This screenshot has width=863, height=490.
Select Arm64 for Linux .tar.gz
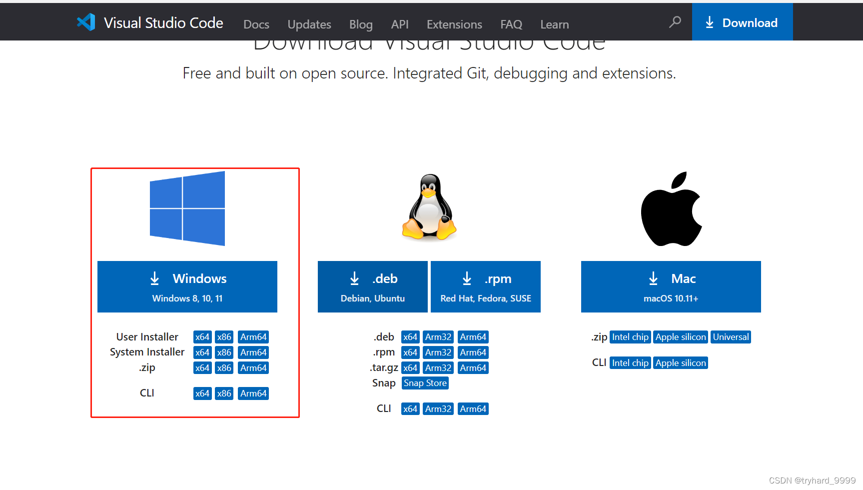pos(473,368)
